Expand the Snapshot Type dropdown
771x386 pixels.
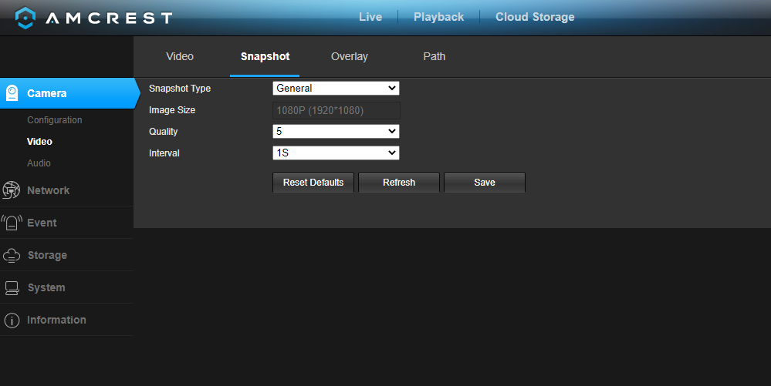click(x=336, y=89)
